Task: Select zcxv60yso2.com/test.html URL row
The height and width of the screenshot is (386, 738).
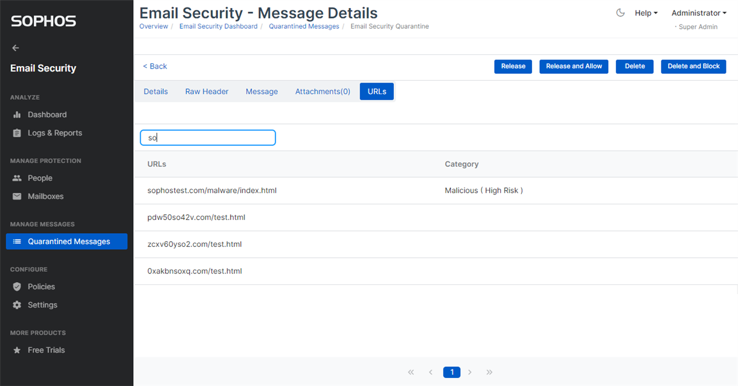Action: pos(436,244)
